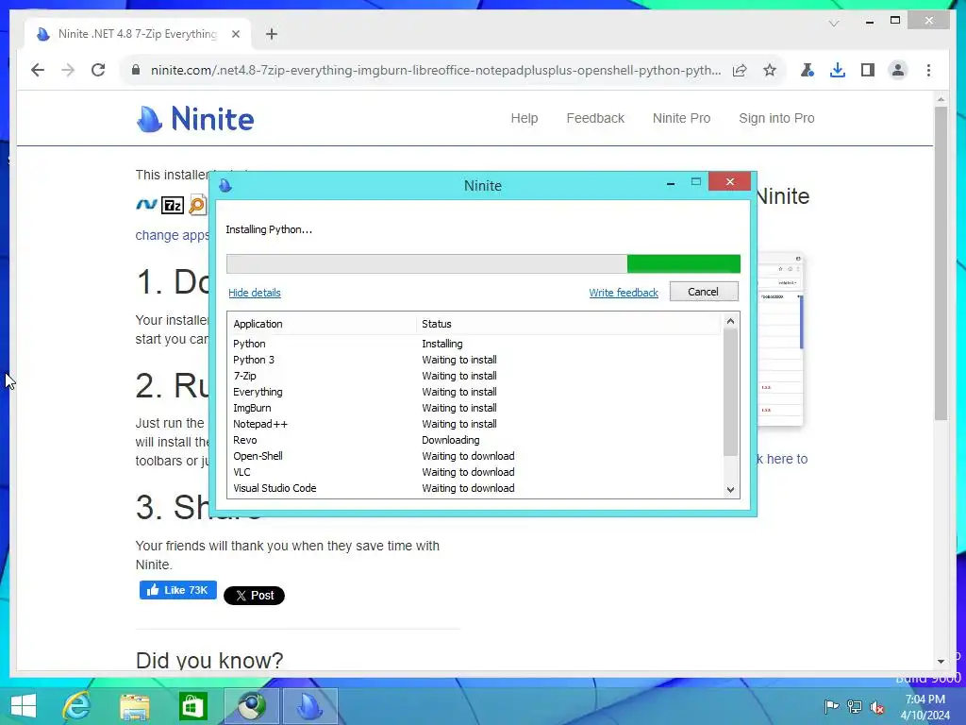Open the Chrome profile avatar
966x725 pixels.
click(898, 70)
